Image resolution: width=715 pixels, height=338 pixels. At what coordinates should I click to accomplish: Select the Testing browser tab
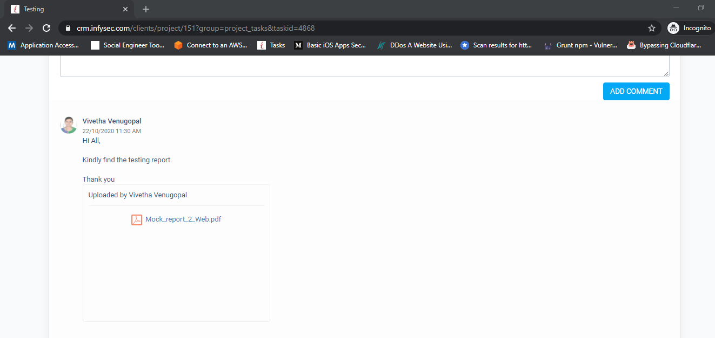70,9
